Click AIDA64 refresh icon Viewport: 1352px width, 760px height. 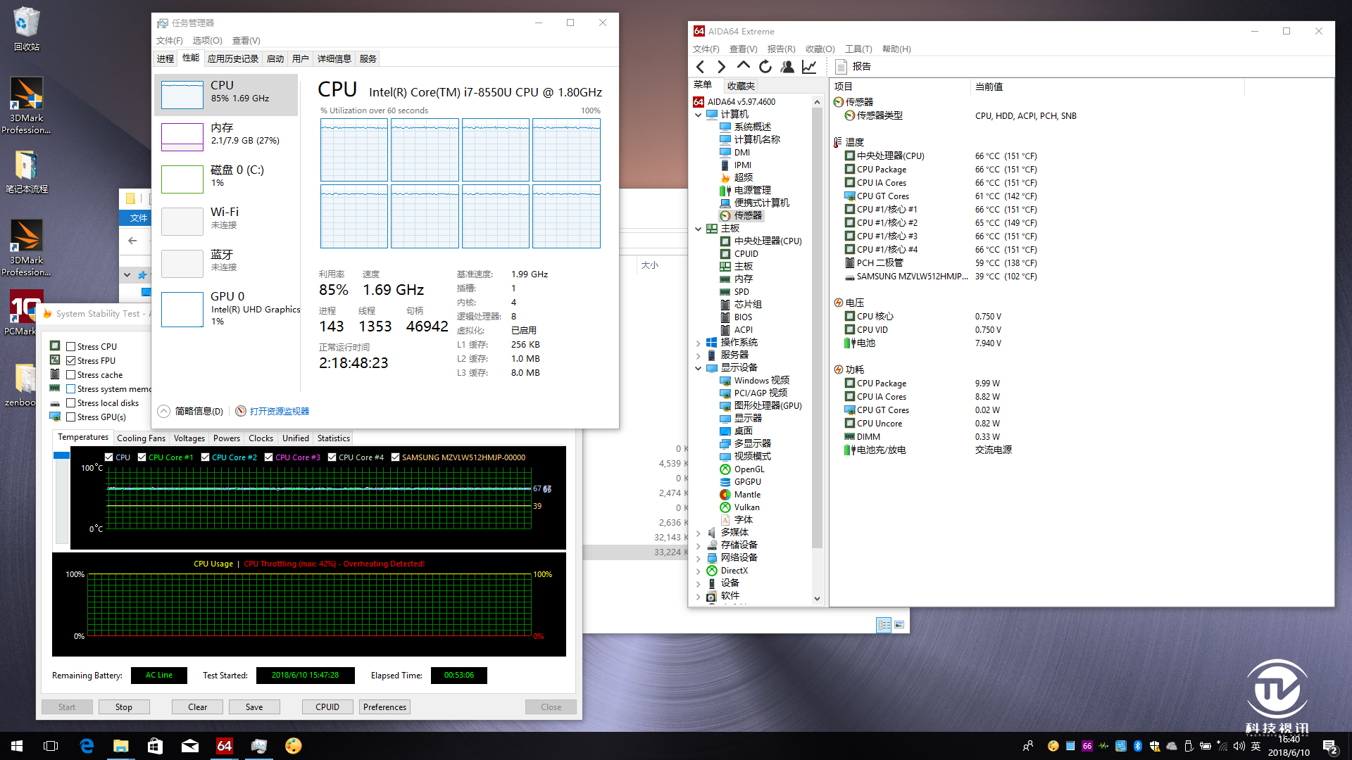pos(765,67)
